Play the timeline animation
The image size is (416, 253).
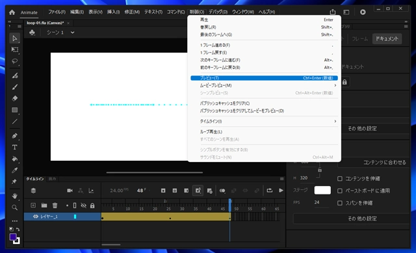pos(281,191)
